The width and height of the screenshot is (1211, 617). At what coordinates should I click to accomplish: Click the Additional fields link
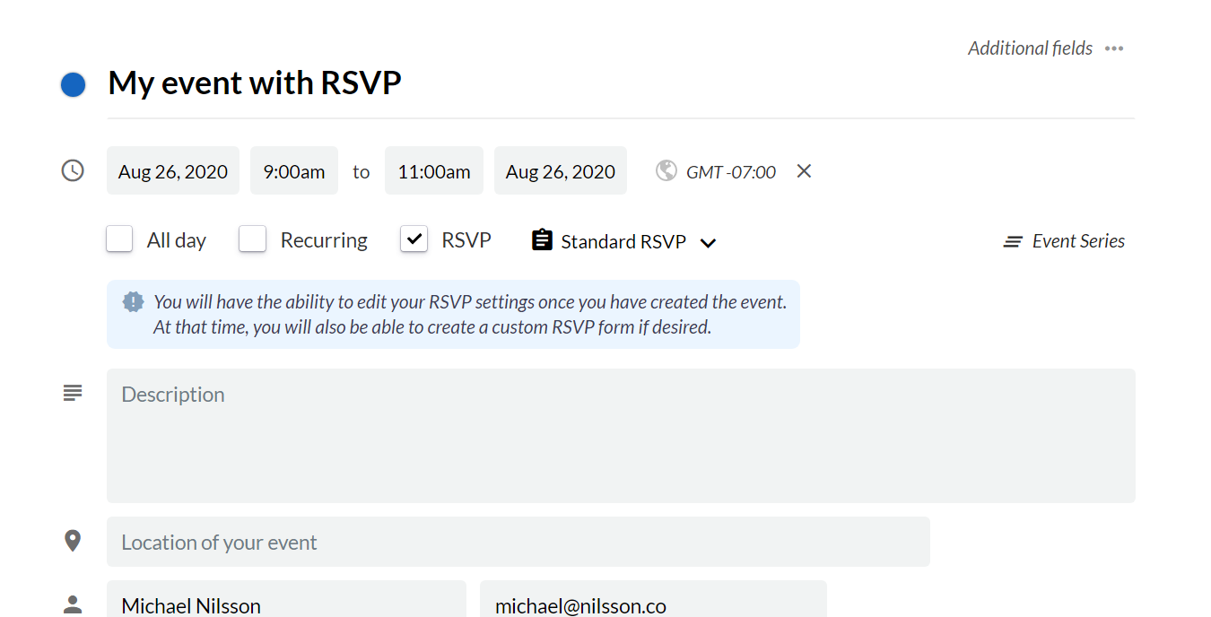[x=1030, y=48]
